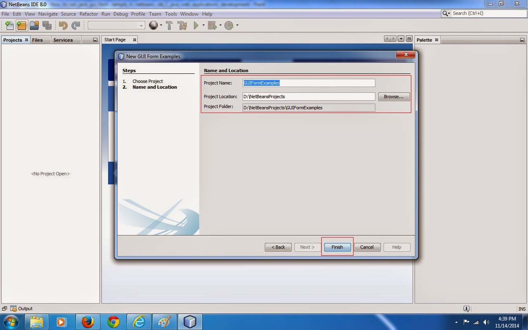Viewport: 528px width, 330px height.
Task: Minimize the Projects window group
Action: pos(95,40)
